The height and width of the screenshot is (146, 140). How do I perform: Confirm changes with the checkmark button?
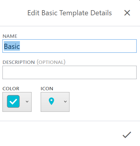point(127,135)
